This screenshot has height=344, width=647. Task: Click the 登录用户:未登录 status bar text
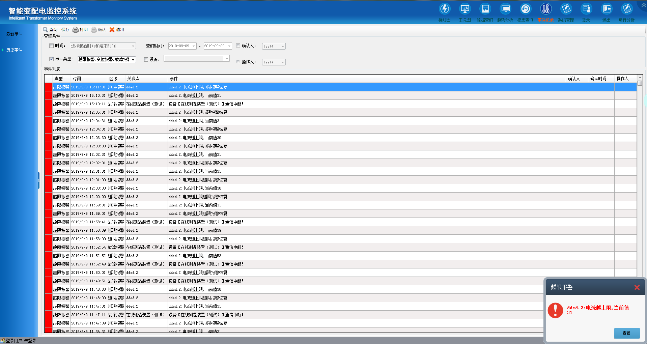tap(21, 341)
